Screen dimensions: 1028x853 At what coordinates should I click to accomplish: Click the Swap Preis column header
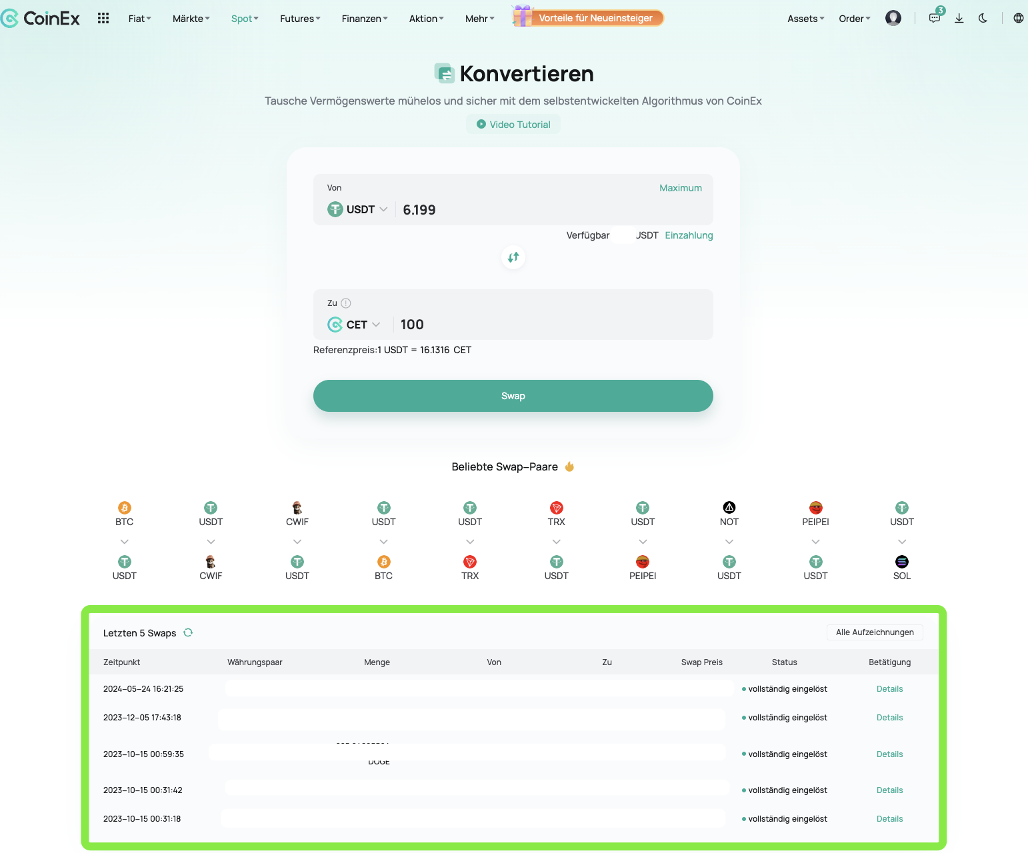point(702,662)
